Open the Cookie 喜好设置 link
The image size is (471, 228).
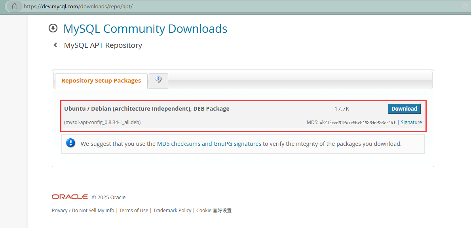click(x=214, y=211)
